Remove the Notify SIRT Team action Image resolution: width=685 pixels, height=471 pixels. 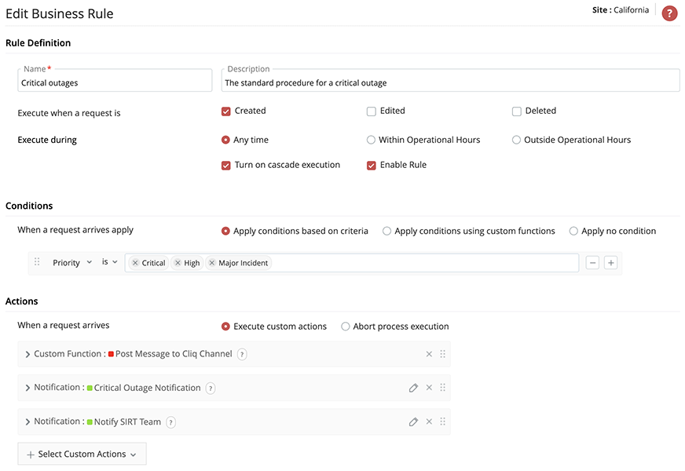(x=429, y=422)
